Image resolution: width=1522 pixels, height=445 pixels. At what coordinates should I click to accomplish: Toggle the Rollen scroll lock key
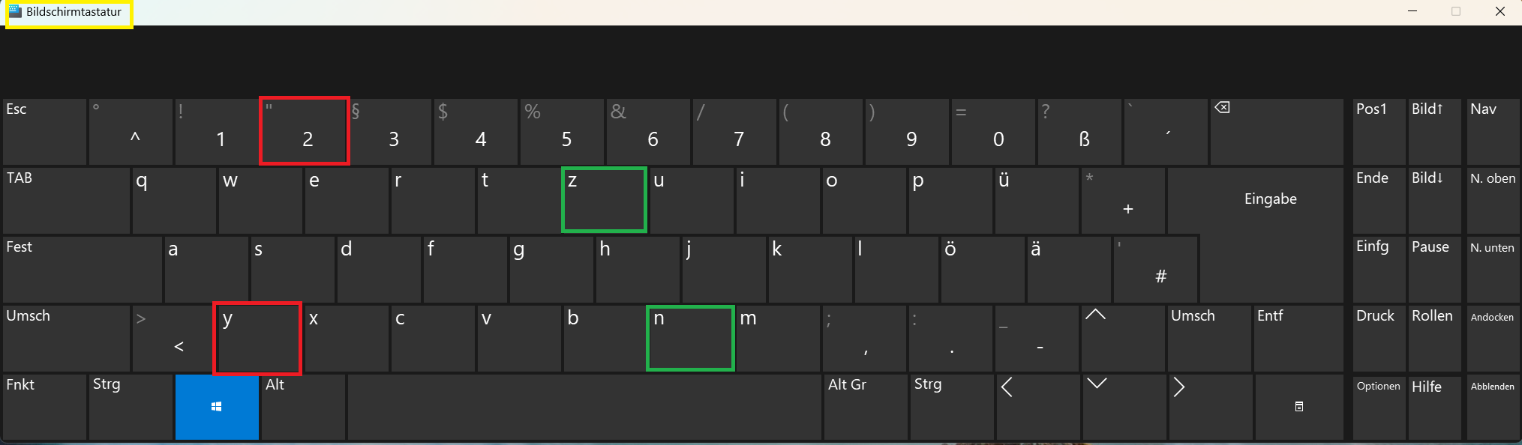(1434, 338)
